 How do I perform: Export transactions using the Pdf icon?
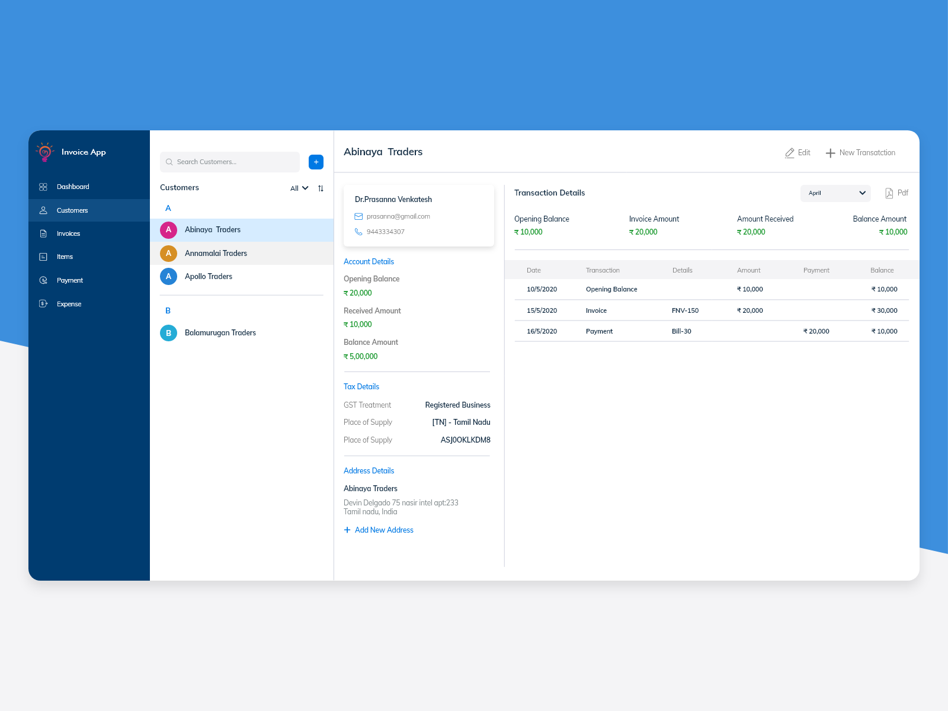[x=888, y=193]
